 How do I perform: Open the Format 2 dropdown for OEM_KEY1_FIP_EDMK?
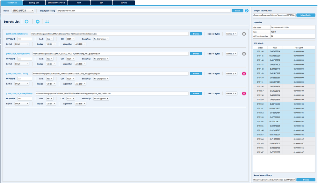[x=231, y=94]
